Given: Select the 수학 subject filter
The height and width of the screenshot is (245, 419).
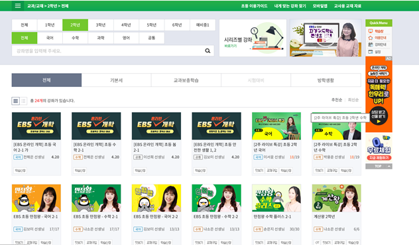Looking at the screenshot, I should pyautogui.click(x=76, y=38).
